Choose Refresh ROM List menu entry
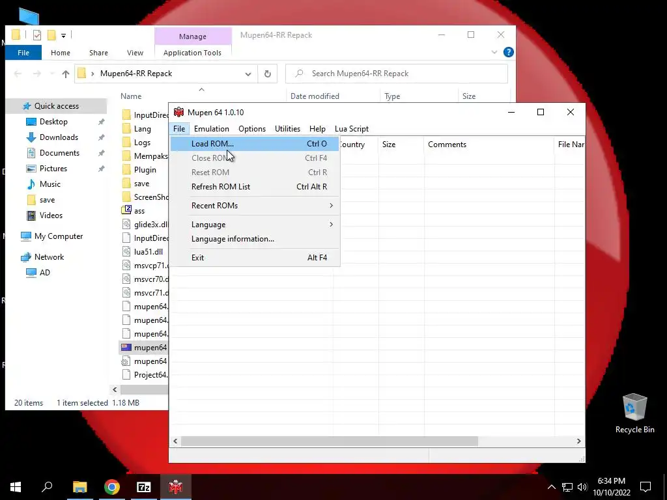 click(255, 187)
